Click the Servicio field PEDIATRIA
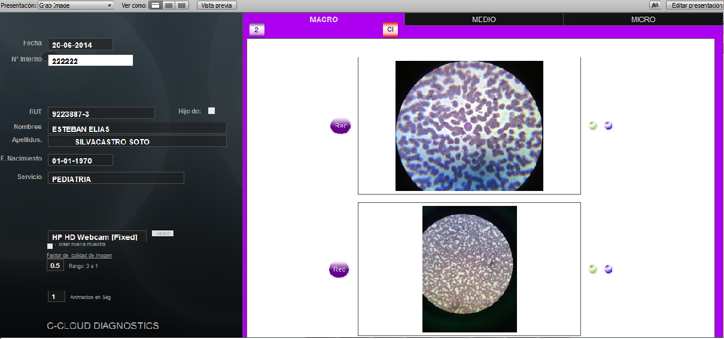Screen dimensions: 724x339 click(115, 178)
